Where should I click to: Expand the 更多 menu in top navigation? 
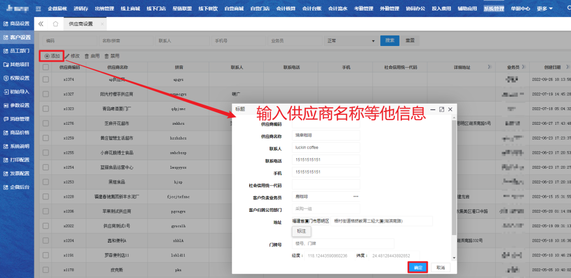[545, 9]
